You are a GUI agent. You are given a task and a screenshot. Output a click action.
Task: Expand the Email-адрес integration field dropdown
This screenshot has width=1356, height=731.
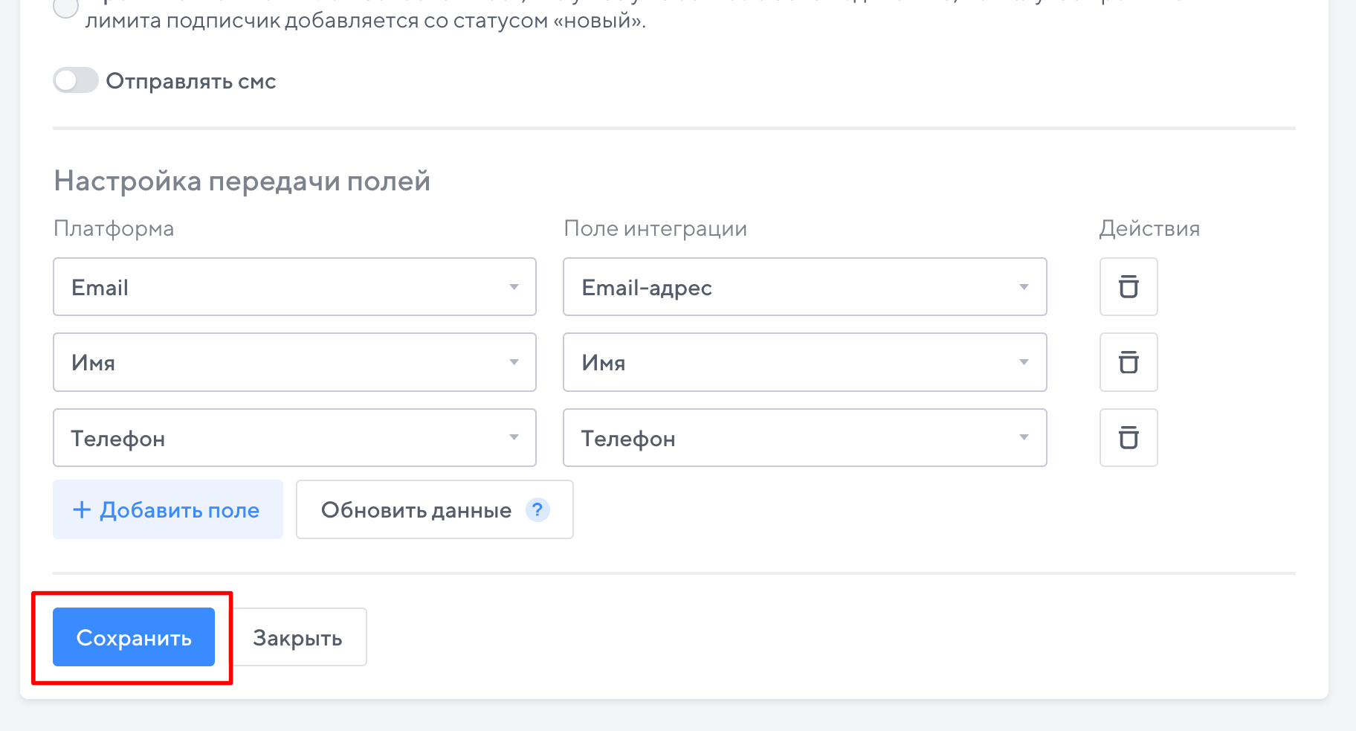click(804, 287)
